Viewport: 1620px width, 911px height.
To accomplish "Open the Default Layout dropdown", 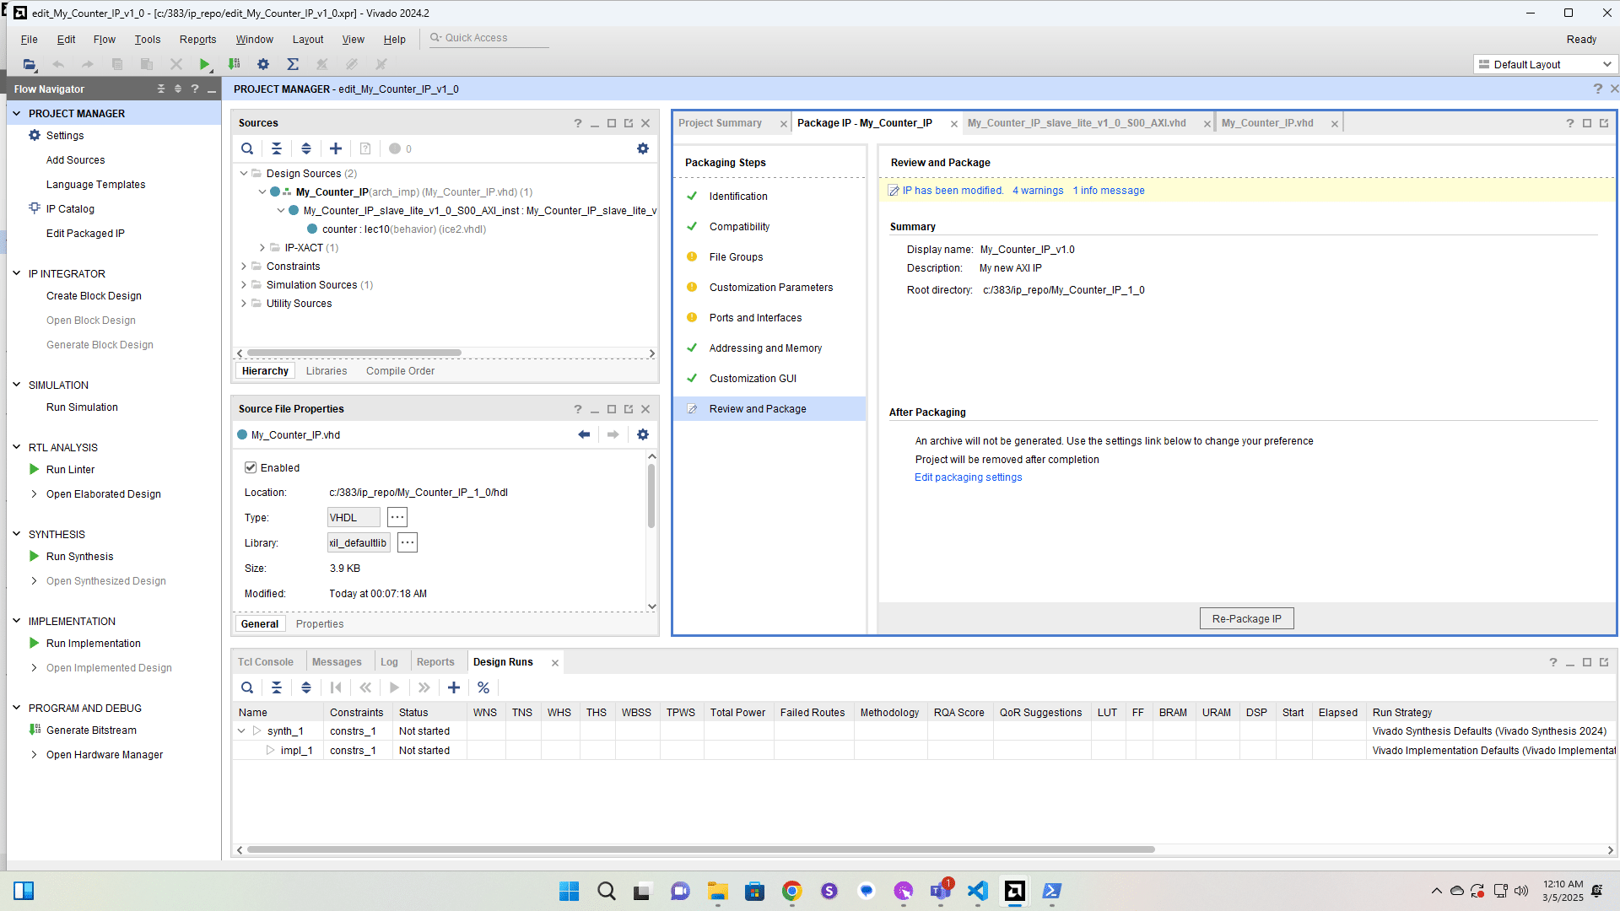I will tap(1545, 64).
